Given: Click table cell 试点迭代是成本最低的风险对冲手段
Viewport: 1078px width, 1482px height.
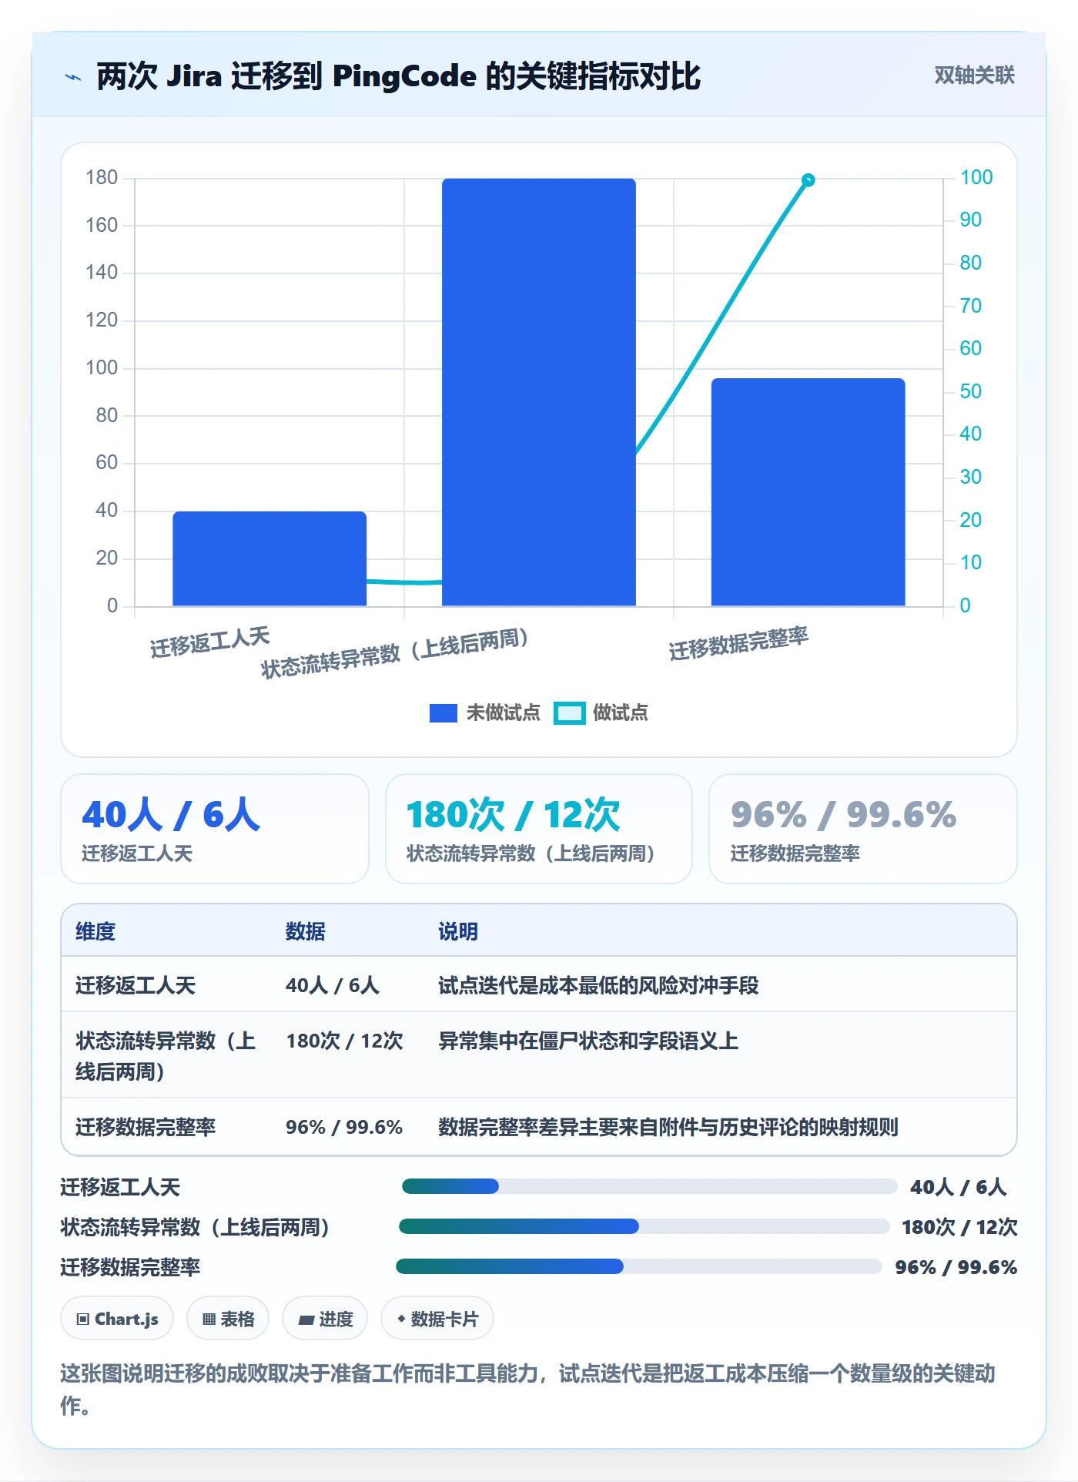Looking at the screenshot, I should [598, 985].
